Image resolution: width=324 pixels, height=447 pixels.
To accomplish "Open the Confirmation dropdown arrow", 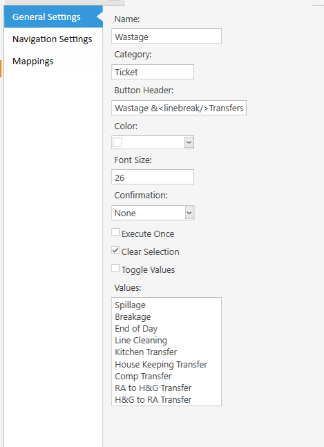I will (189, 213).
